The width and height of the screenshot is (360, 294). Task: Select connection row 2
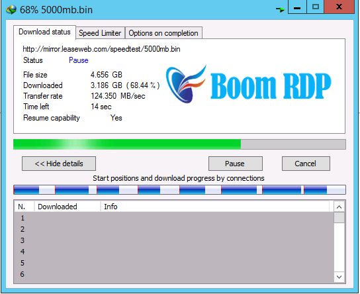coord(174,229)
